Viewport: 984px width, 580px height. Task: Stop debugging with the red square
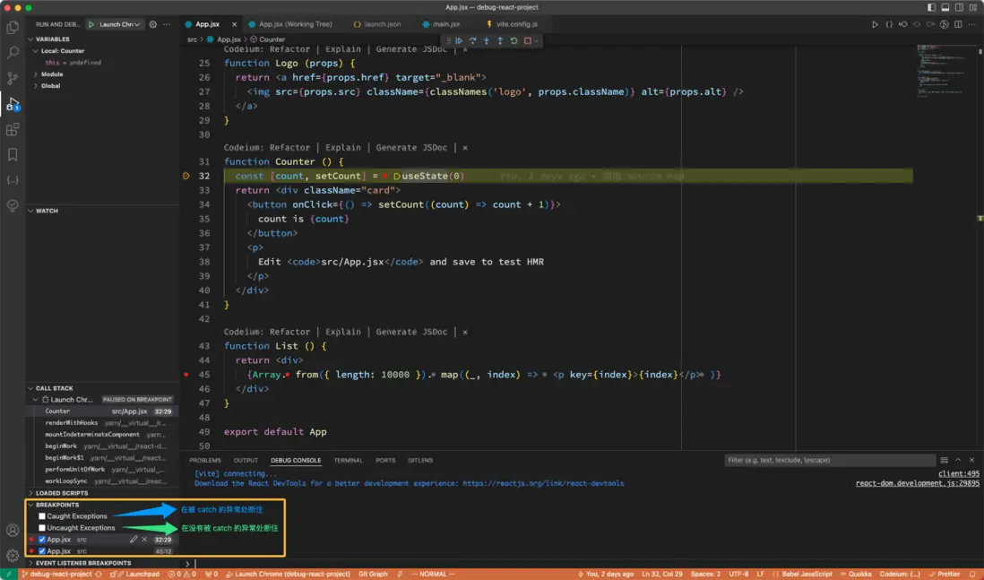point(528,40)
